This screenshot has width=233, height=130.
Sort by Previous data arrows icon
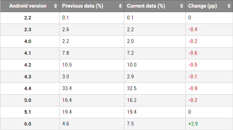click(120, 6)
